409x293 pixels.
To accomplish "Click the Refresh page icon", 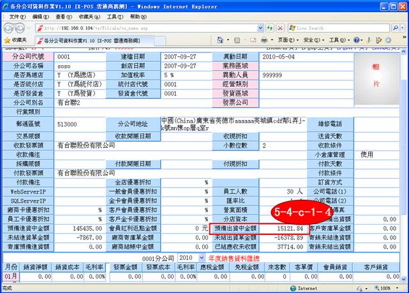I will (x=270, y=28).
